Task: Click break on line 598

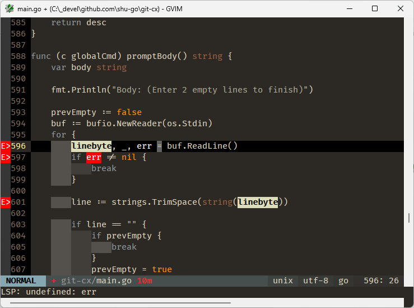Action: coord(104,169)
